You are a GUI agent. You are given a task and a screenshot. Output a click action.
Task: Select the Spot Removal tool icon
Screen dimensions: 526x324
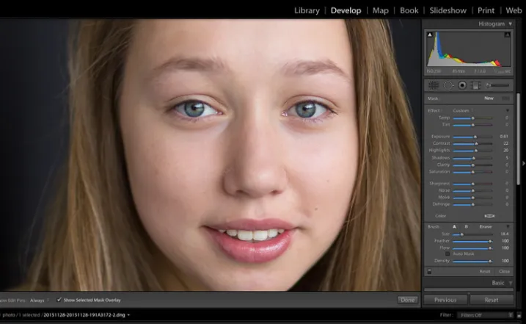pyautogui.click(x=448, y=85)
